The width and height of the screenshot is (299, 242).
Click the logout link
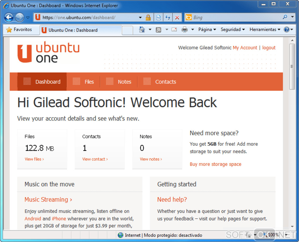point(269,48)
